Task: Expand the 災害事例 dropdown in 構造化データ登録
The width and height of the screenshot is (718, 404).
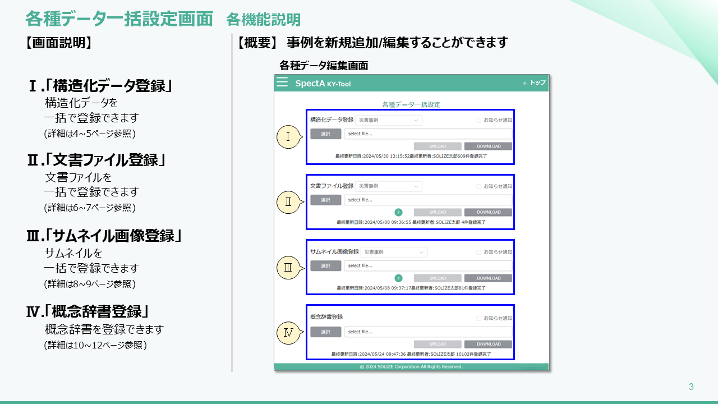Action: pos(388,120)
